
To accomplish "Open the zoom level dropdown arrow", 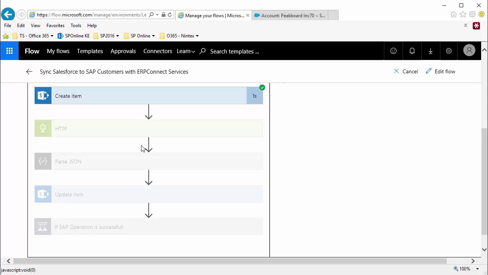I will tap(477, 269).
